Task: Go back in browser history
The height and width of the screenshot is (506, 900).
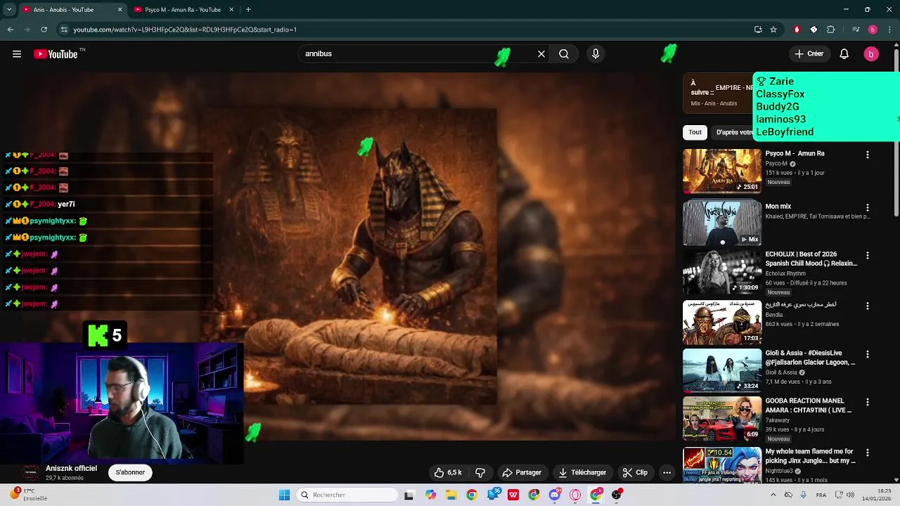Action: 11,30
